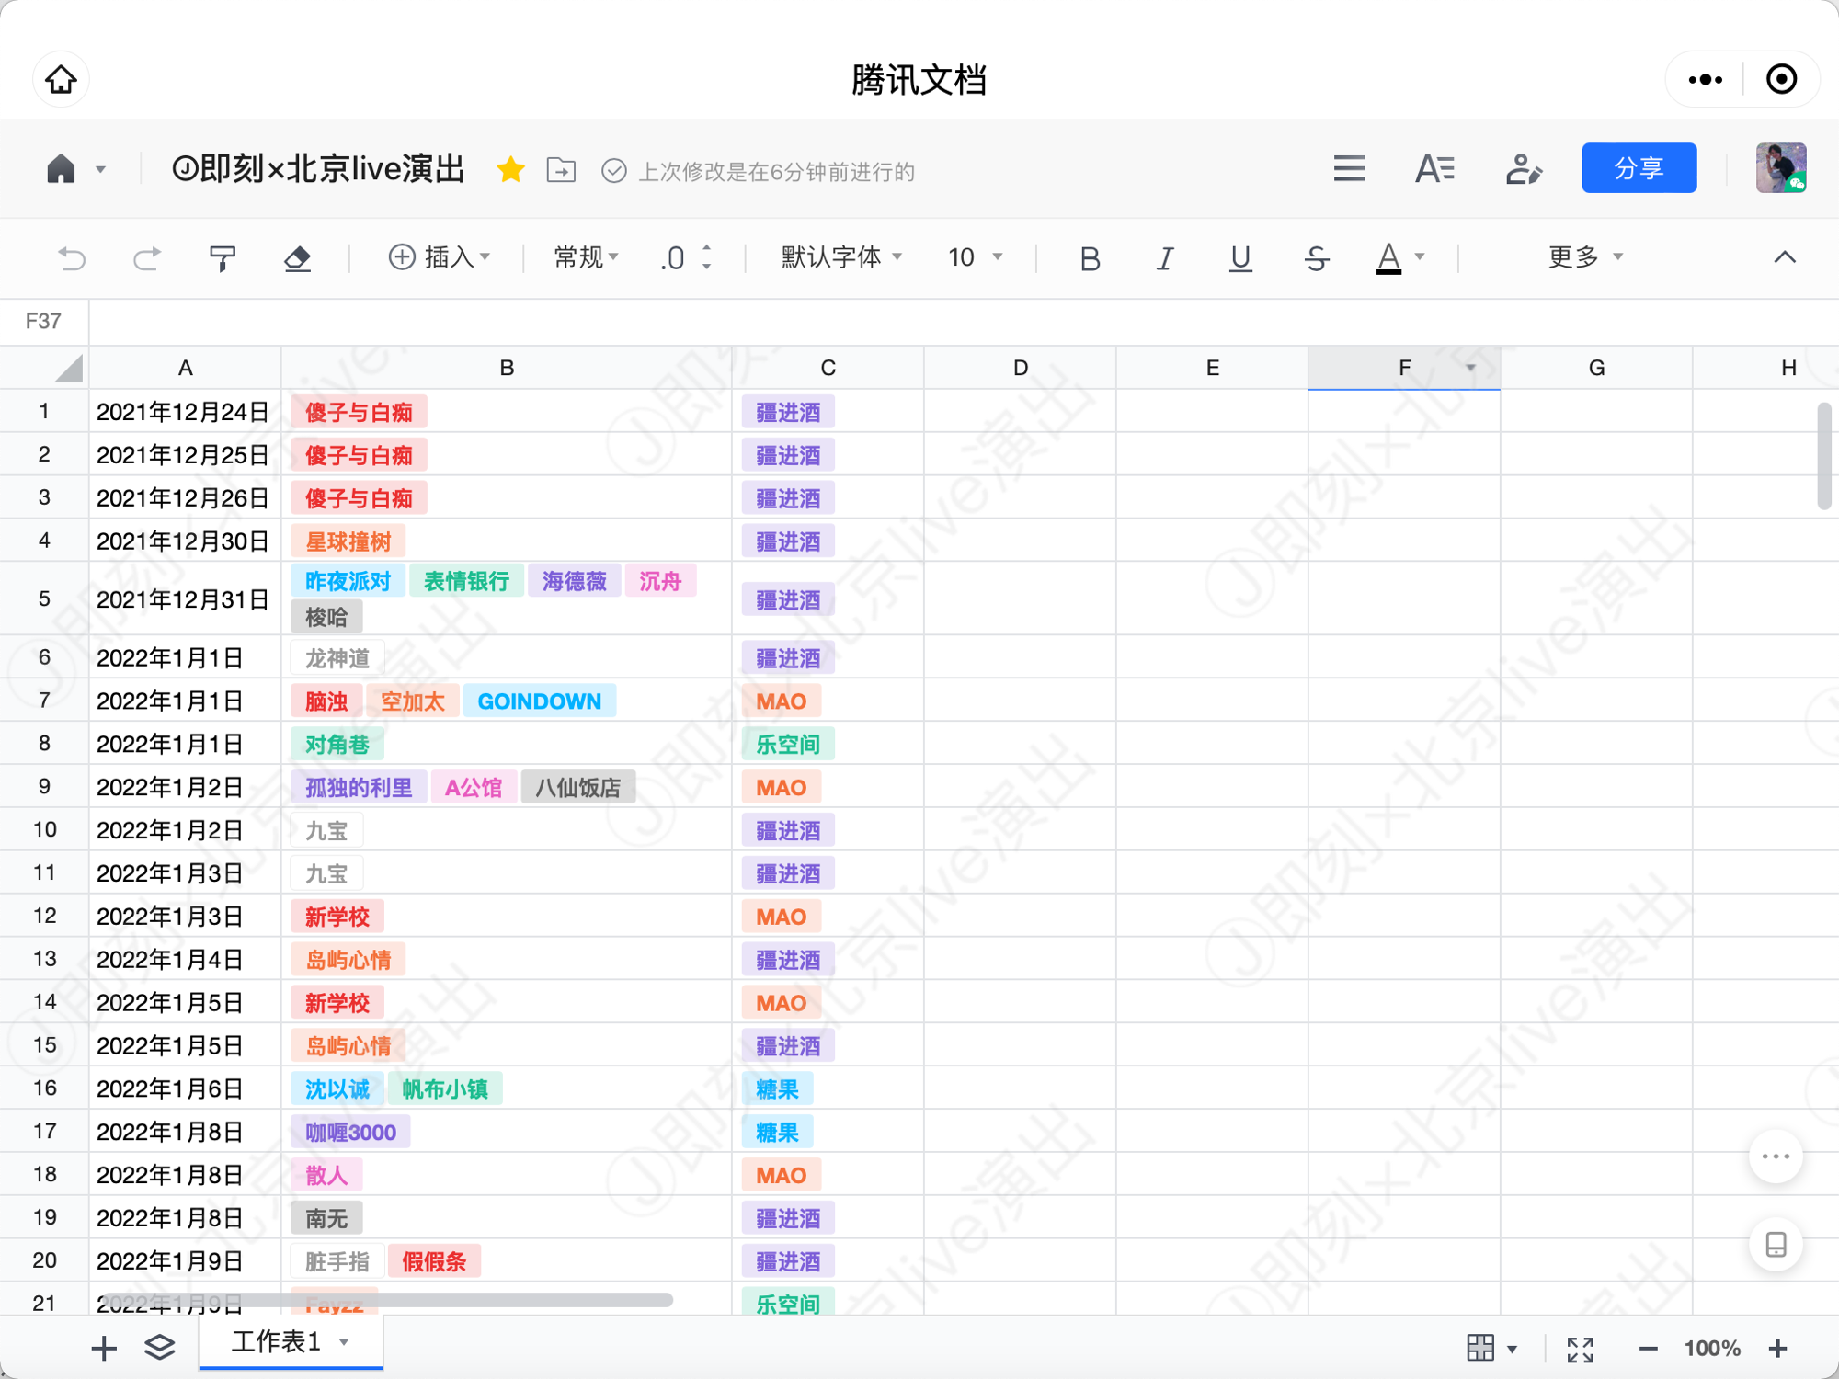This screenshot has width=1839, height=1379.
Task: Click the 八仙饭店 tag
Action: point(578,788)
